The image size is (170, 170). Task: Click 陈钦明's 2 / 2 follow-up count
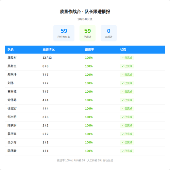pos(46,125)
